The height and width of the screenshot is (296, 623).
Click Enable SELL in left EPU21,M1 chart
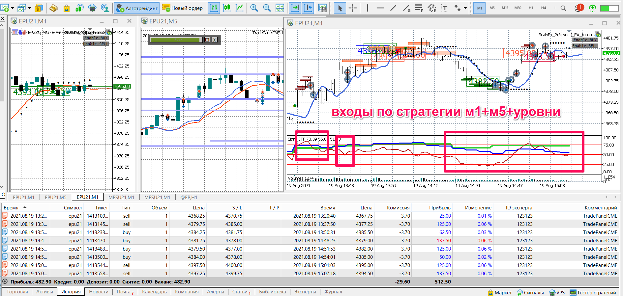click(96, 44)
